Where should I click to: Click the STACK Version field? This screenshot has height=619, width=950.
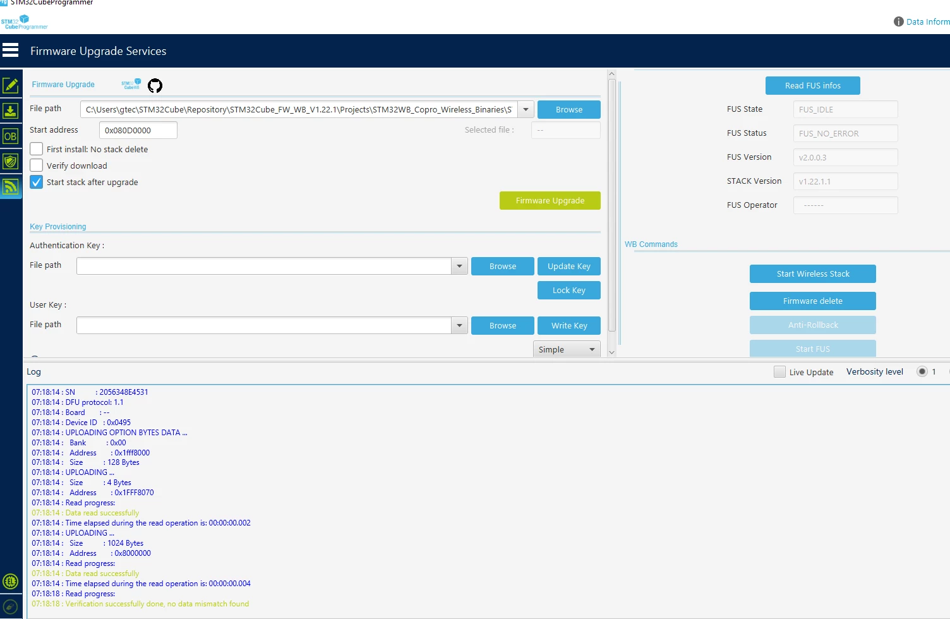coord(846,181)
